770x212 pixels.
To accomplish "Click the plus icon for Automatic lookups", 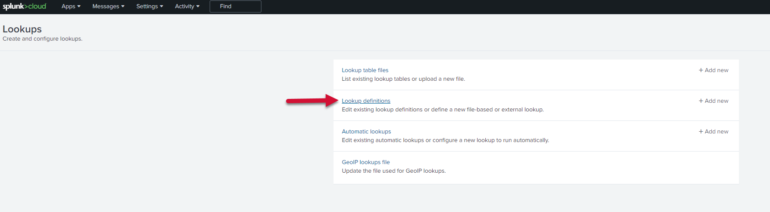I will 701,132.
